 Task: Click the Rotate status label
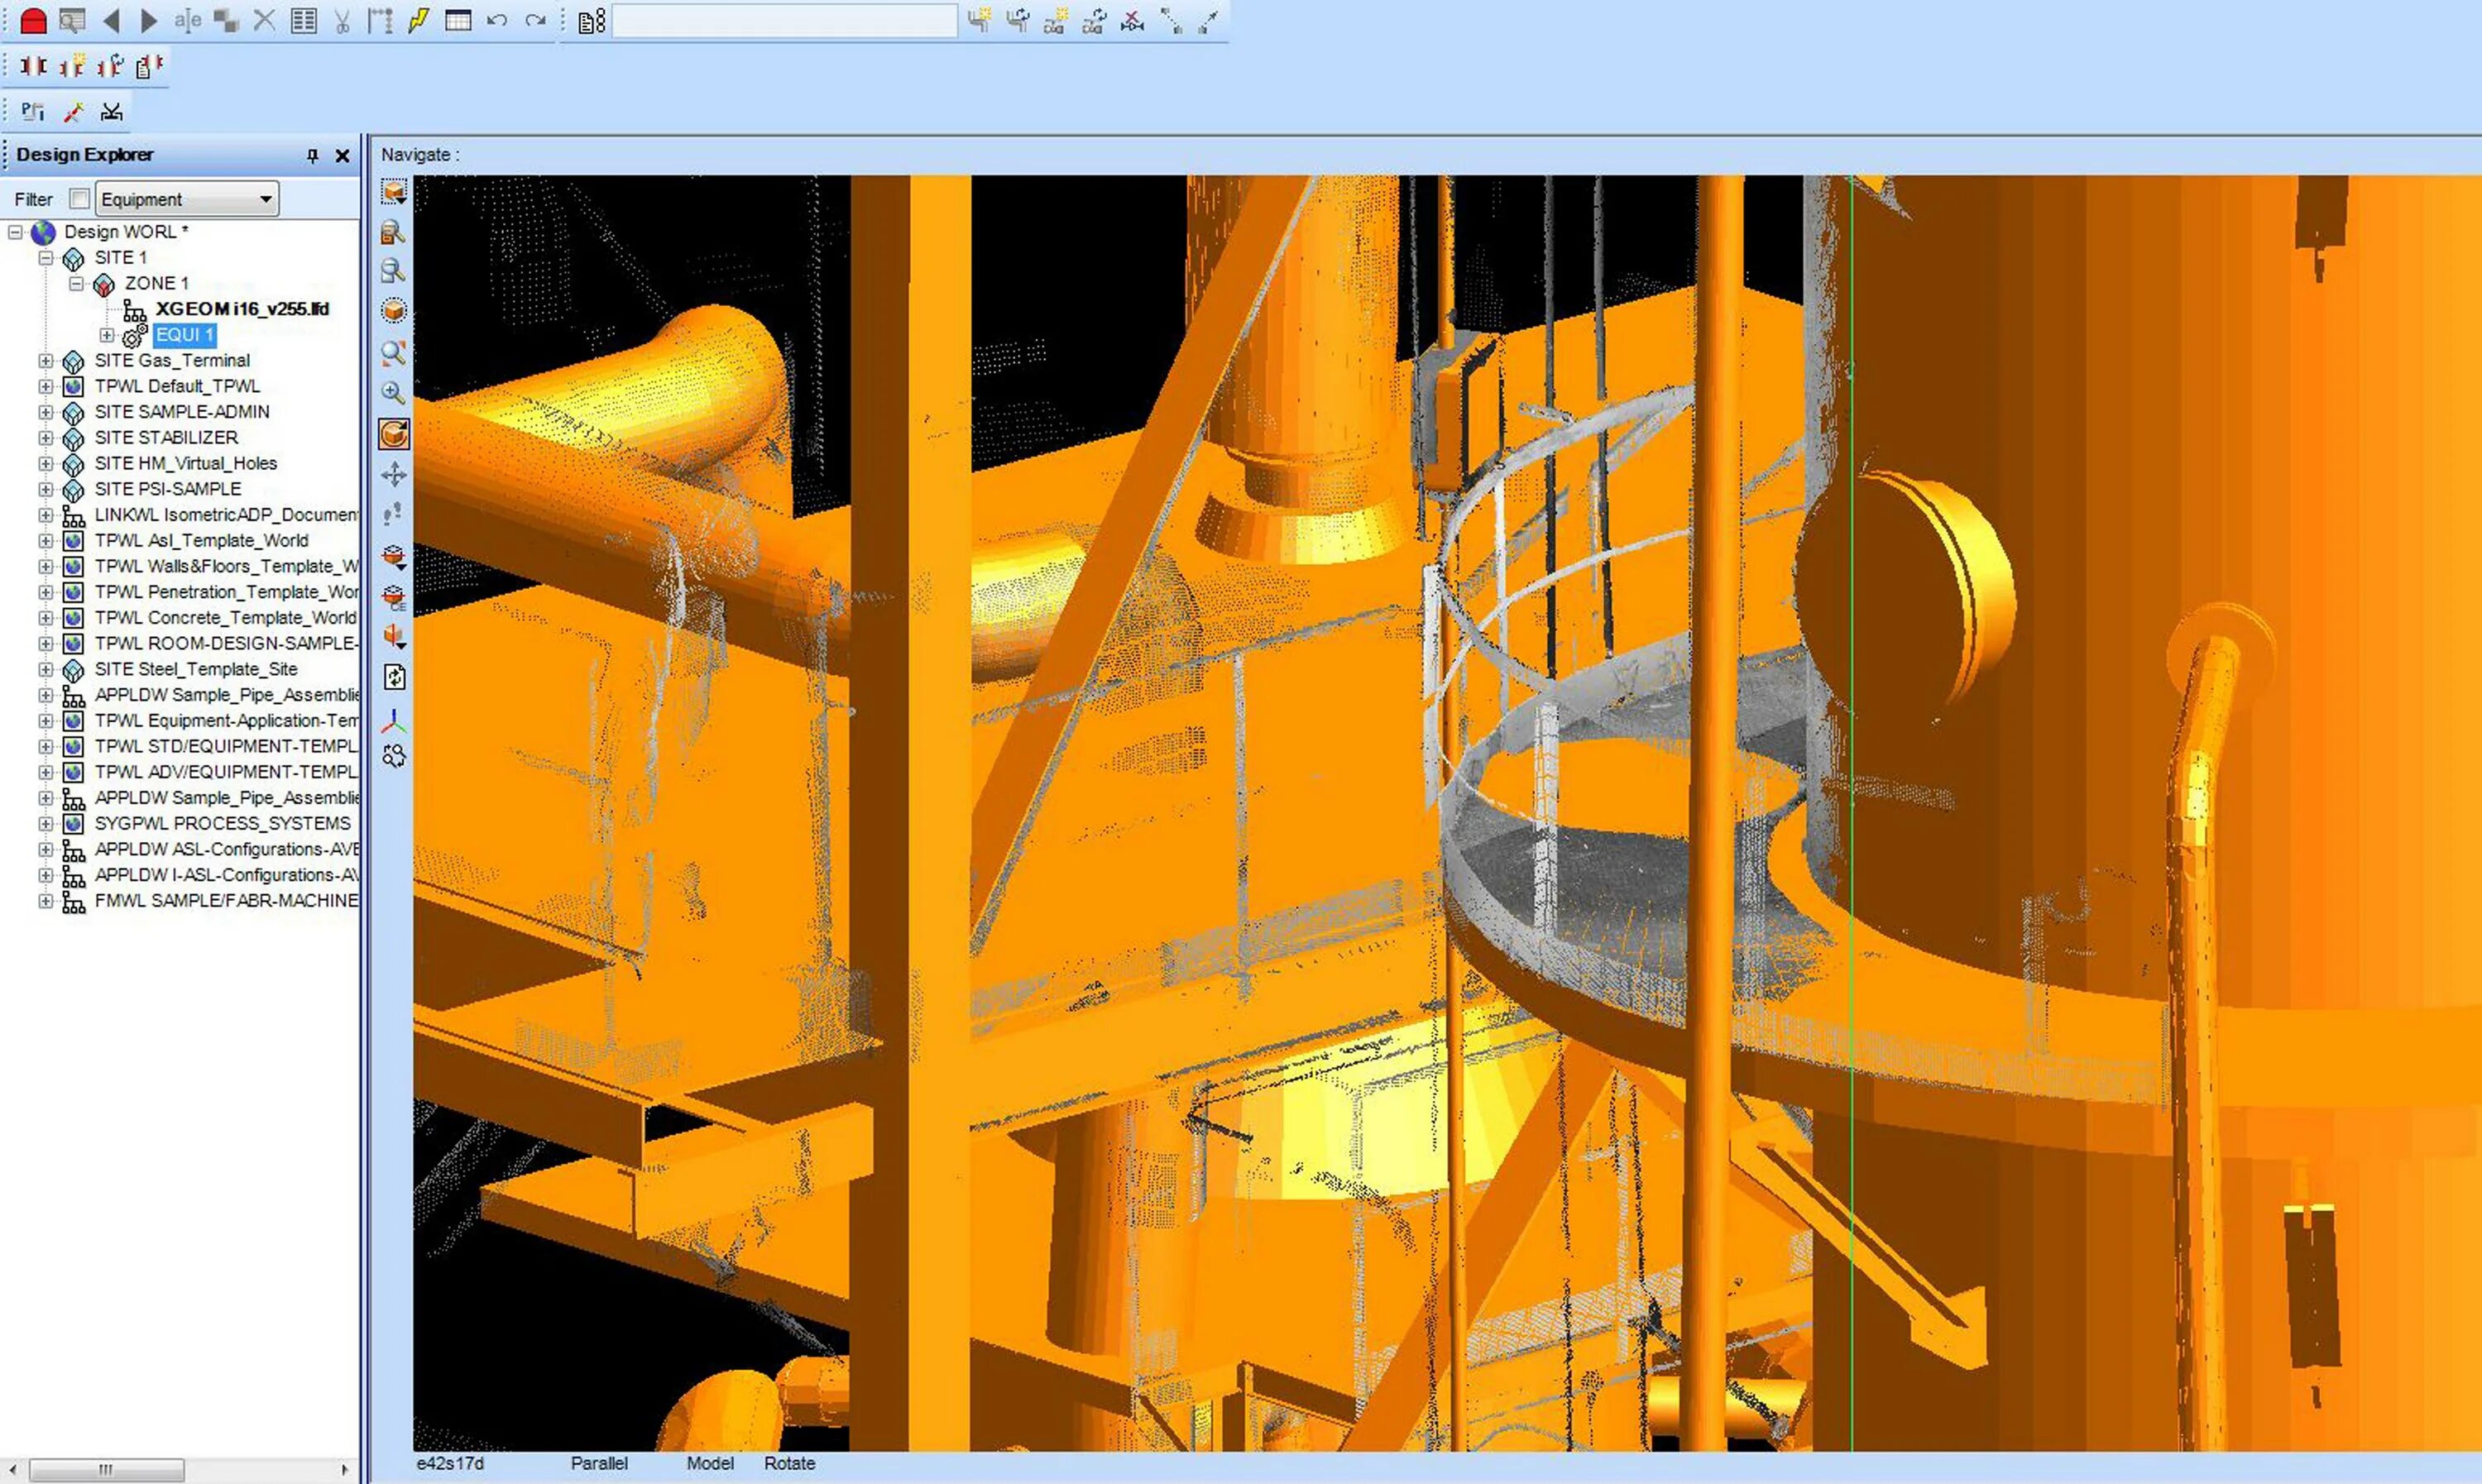pyautogui.click(x=789, y=1462)
